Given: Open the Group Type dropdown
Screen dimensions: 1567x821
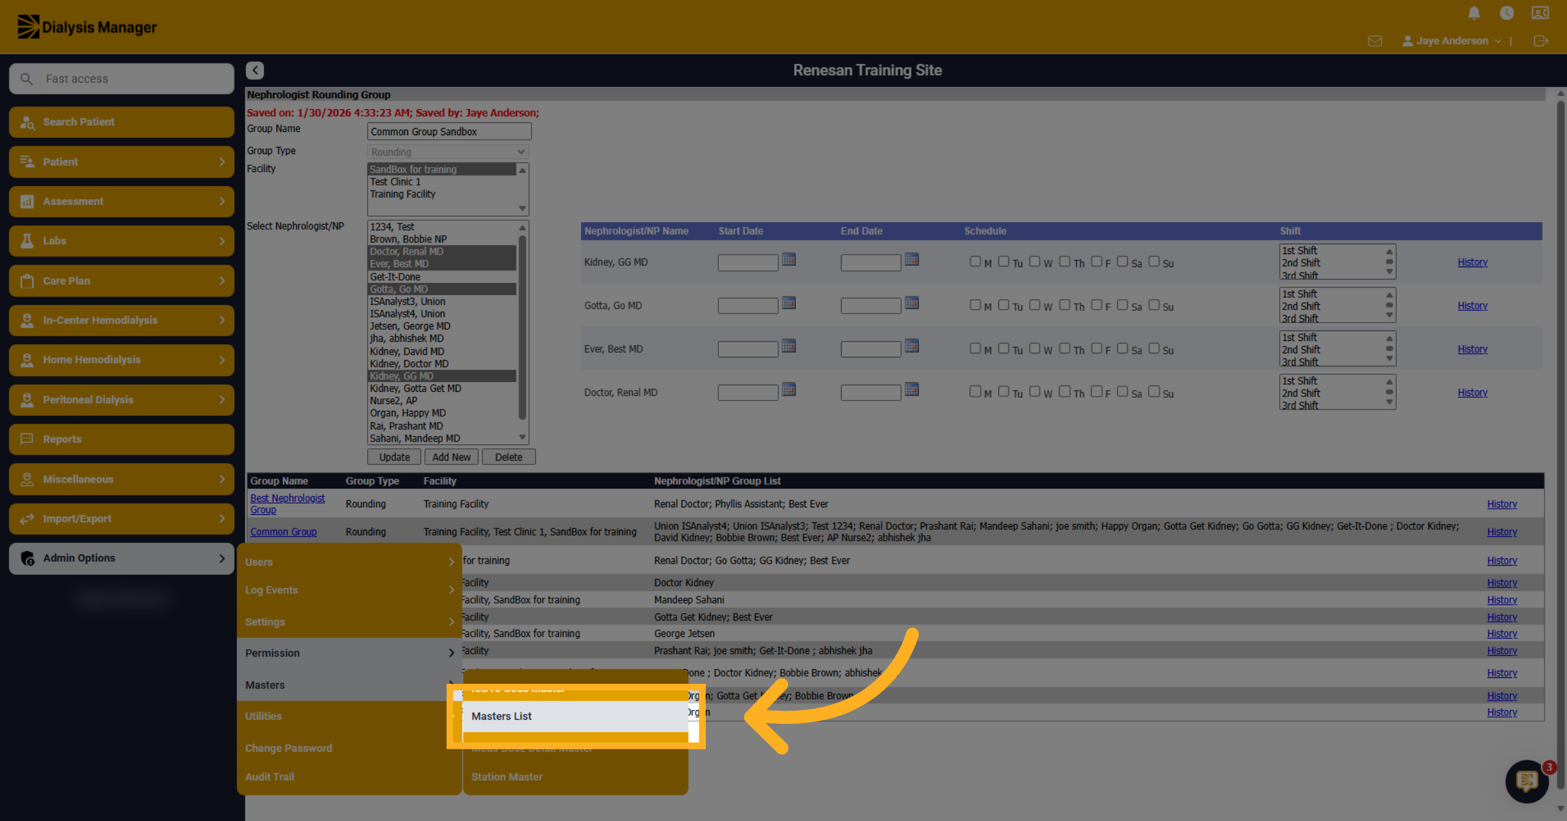Looking at the screenshot, I should click(x=448, y=152).
